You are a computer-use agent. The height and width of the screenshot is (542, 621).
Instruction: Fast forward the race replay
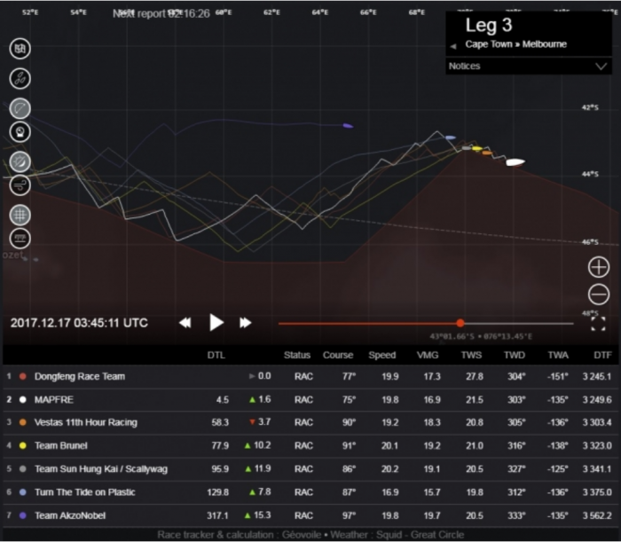pos(246,323)
